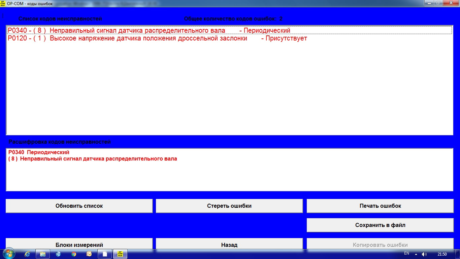Click the OP-COM icon in the title bar
The height and width of the screenshot is (259, 460).
[3, 3]
